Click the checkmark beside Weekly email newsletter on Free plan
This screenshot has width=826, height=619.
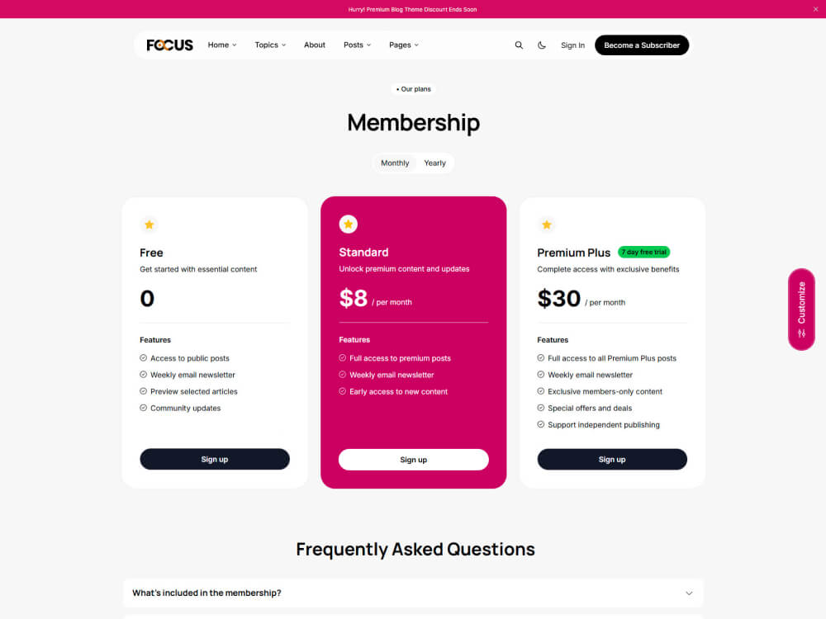click(142, 375)
